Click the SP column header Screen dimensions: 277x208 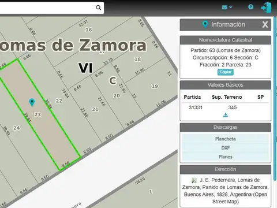pyautogui.click(x=260, y=97)
